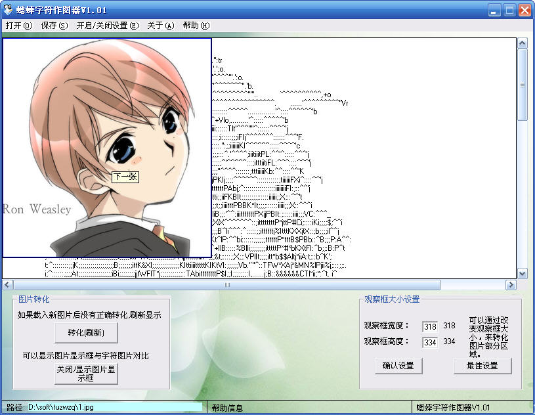Screen dimensions: 535x415
Task: Click the text 如果载入新图片后没有正确转化,刷新显示
Action: (89, 315)
